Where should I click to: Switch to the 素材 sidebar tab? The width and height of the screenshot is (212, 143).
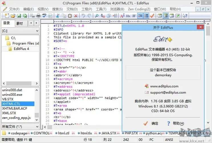pos(19,23)
